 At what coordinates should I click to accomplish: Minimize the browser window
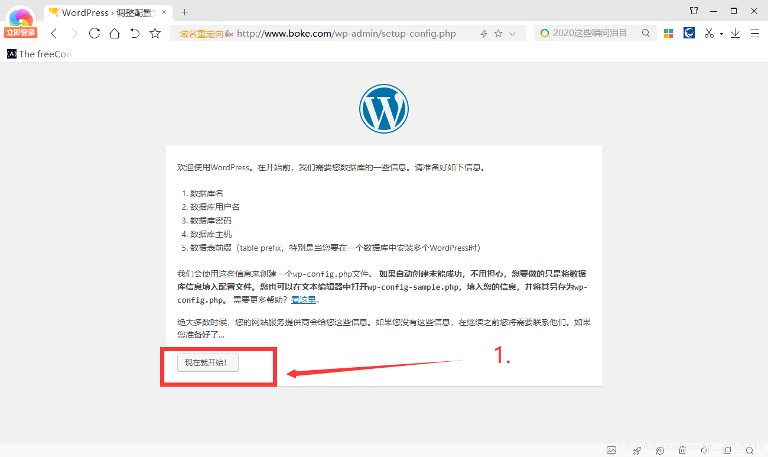pyautogui.click(x=714, y=11)
